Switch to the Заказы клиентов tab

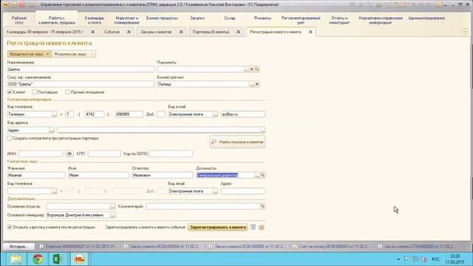coord(156,32)
